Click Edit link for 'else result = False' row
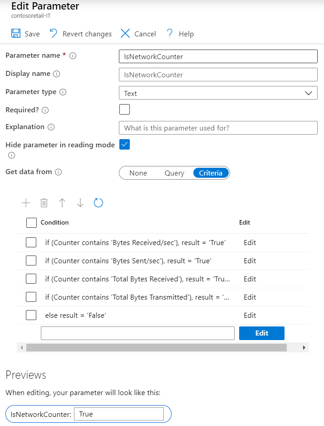 pyautogui.click(x=250, y=316)
